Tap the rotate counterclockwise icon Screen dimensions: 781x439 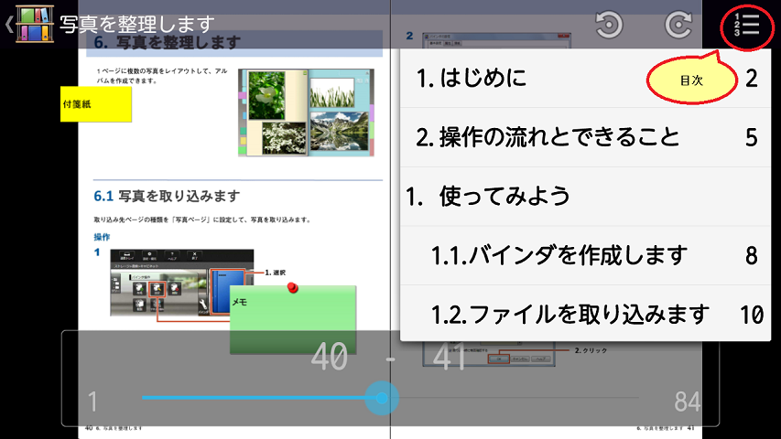pyautogui.click(x=609, y=24)
